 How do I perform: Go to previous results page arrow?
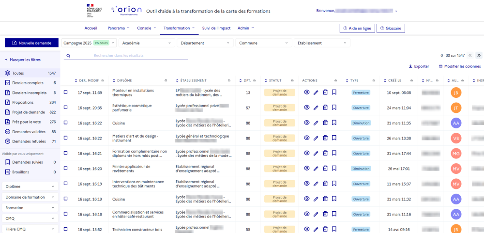coord(470,55)
